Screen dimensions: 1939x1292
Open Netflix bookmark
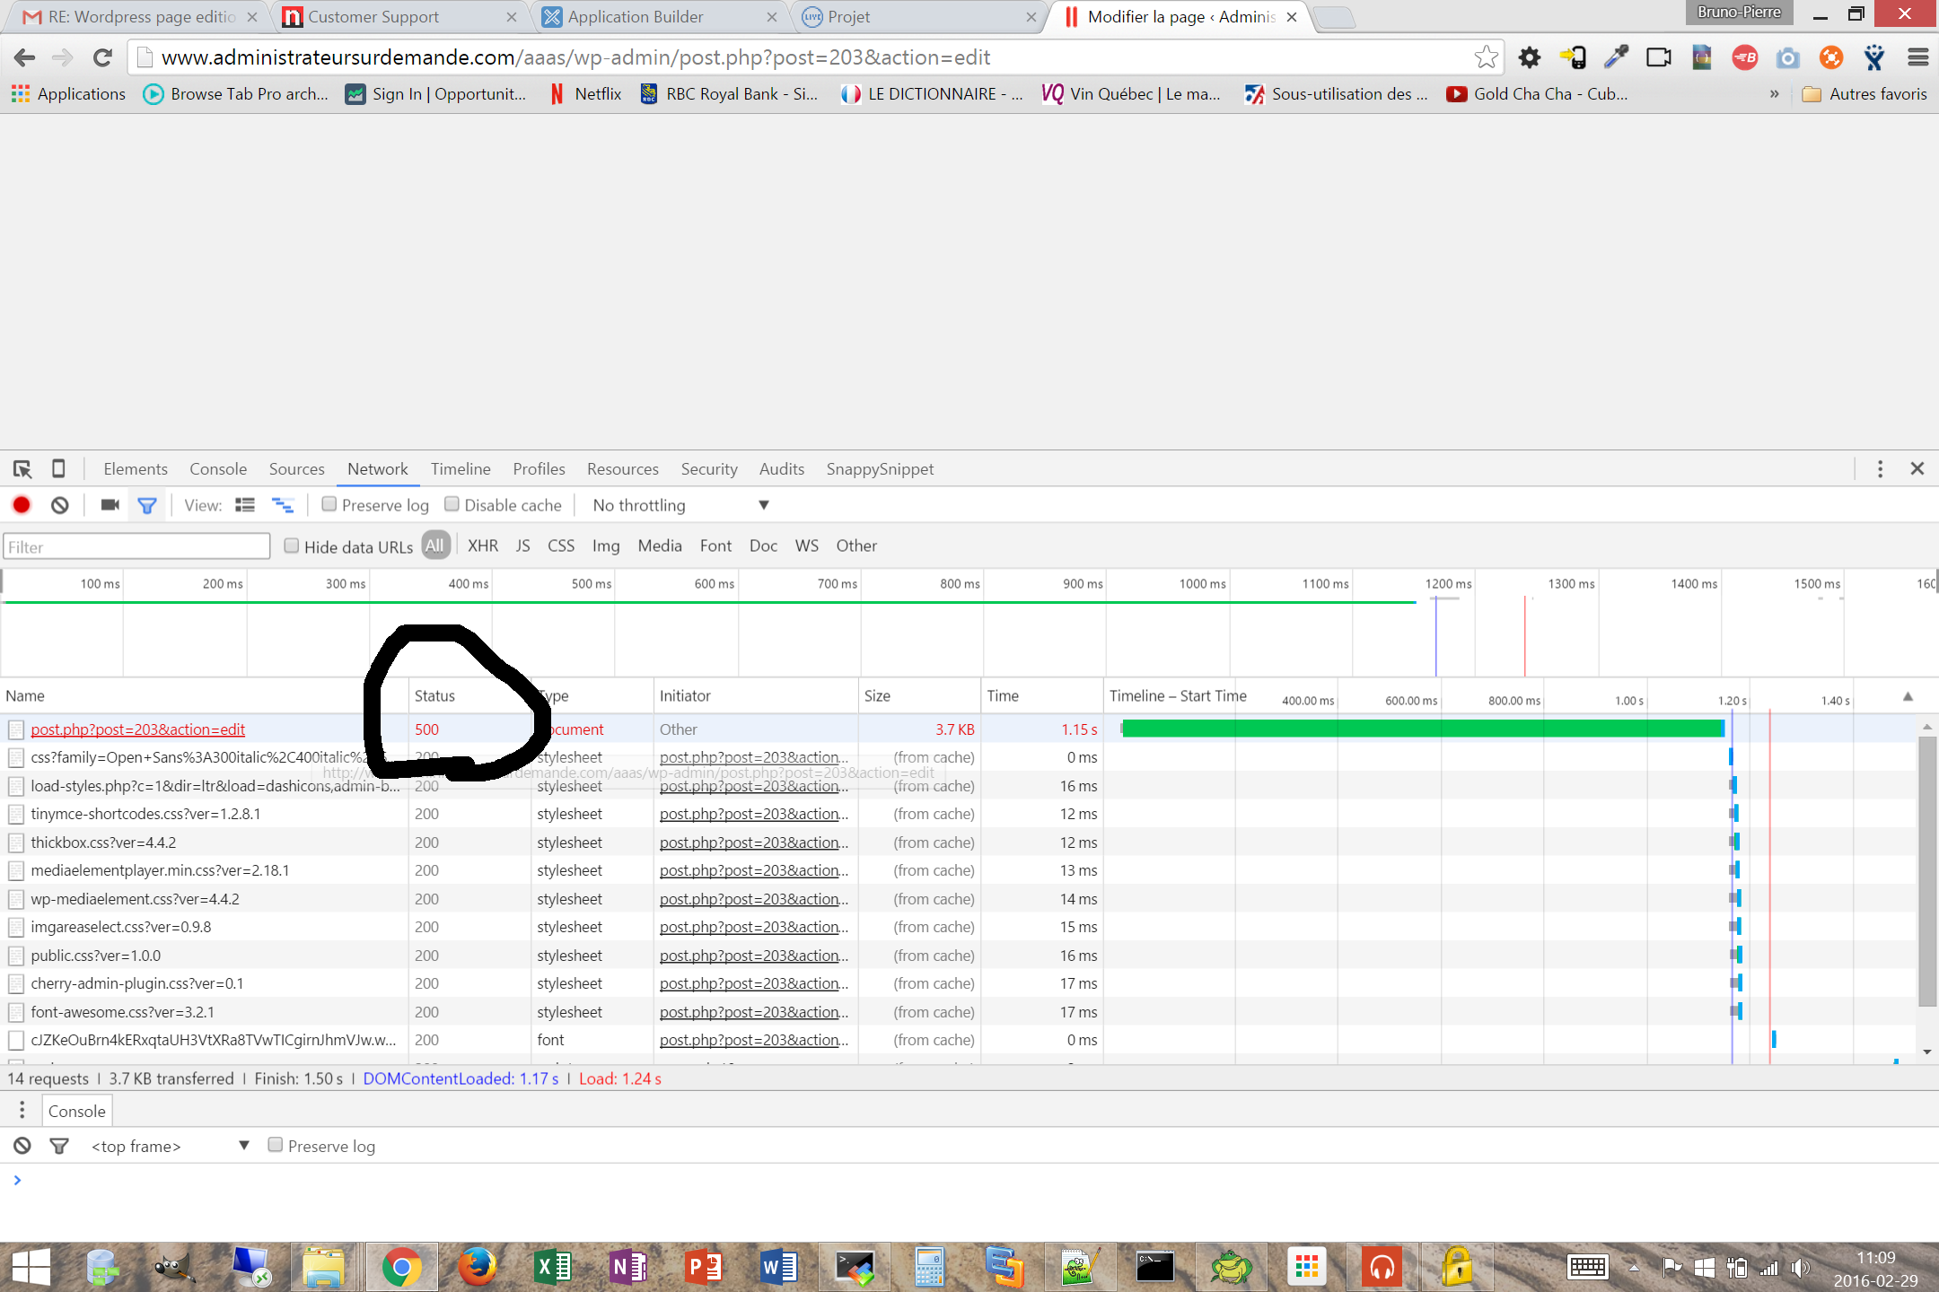coord(586,93)
